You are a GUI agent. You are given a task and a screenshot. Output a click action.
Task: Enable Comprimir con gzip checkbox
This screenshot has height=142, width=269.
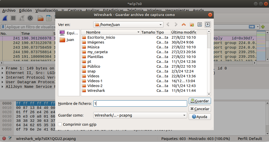tap(60, 124)
